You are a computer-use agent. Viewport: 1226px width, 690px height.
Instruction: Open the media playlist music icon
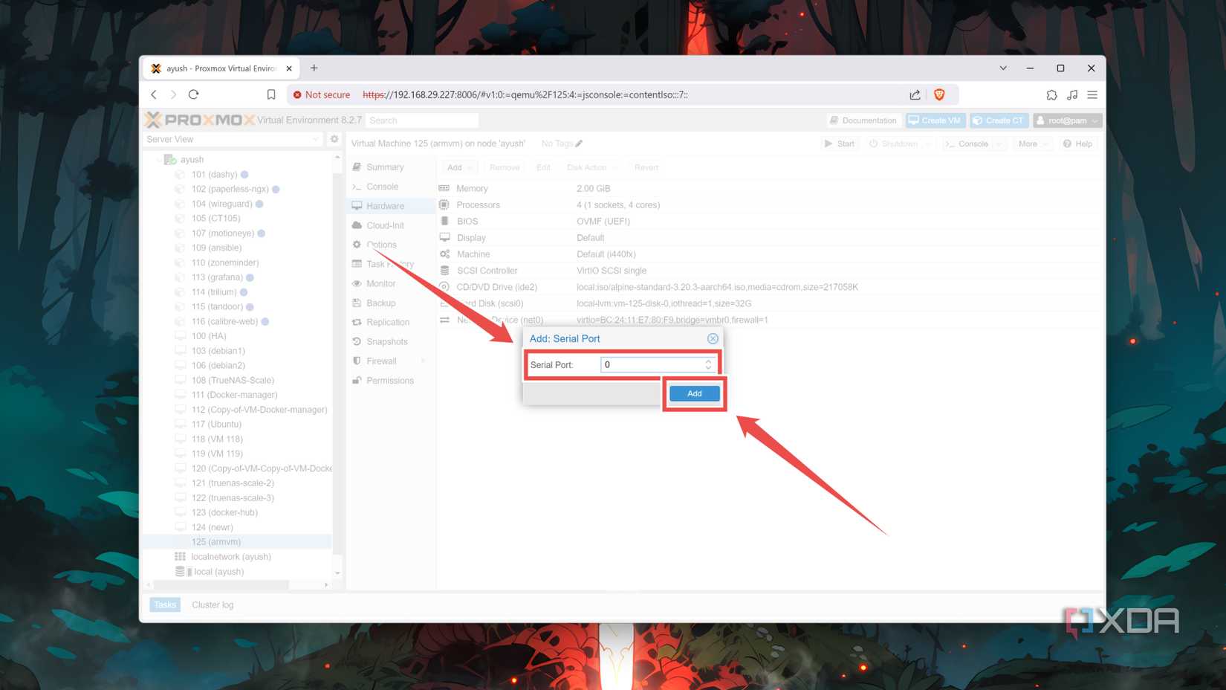[x=1072, y=94]
